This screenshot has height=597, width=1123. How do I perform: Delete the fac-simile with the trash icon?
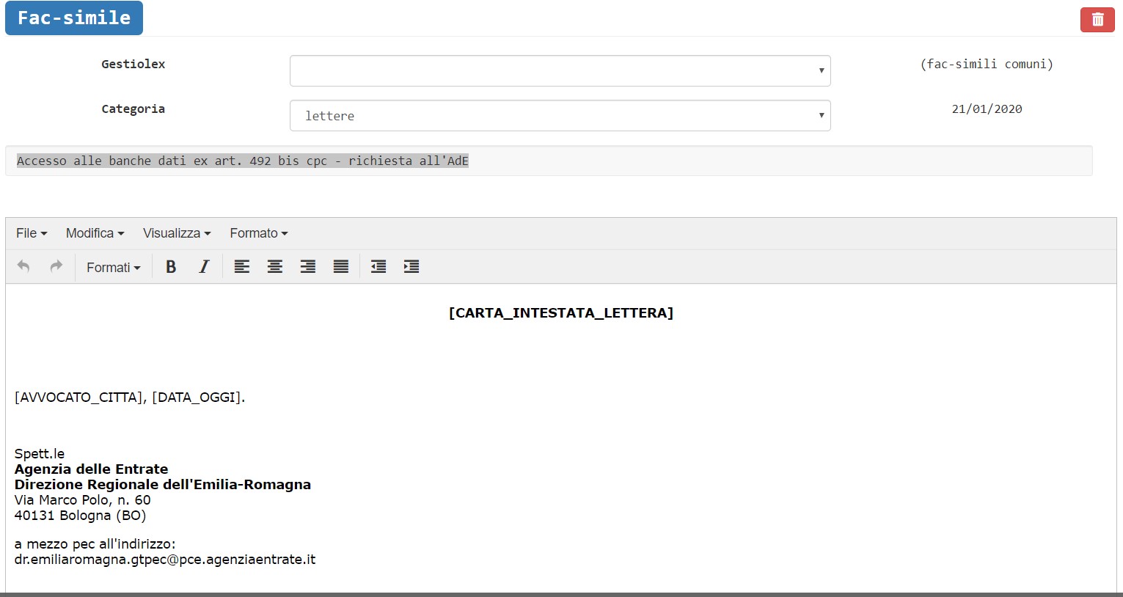pos(1097,19)
